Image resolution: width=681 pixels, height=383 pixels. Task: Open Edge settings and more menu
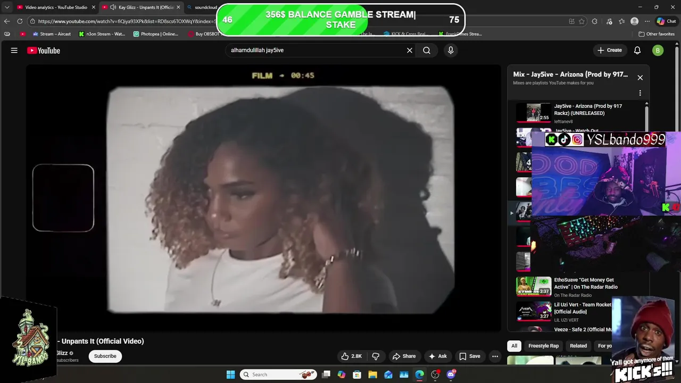pyautogui.click(x=647, y=21)
